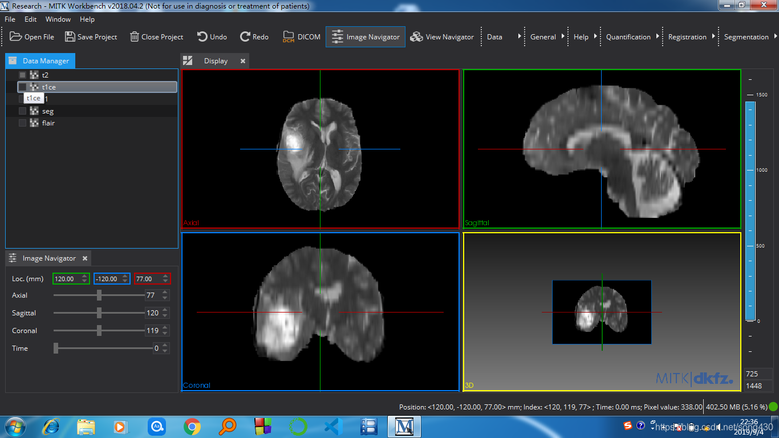Click the green memory usage indicator
779x438 pixels.
pos(773,407)
